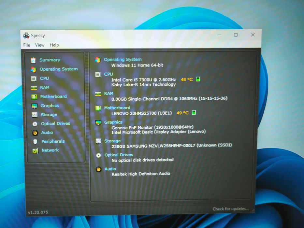Click the CPU heading link in summary
304x228 pixels.
point(109,74)
